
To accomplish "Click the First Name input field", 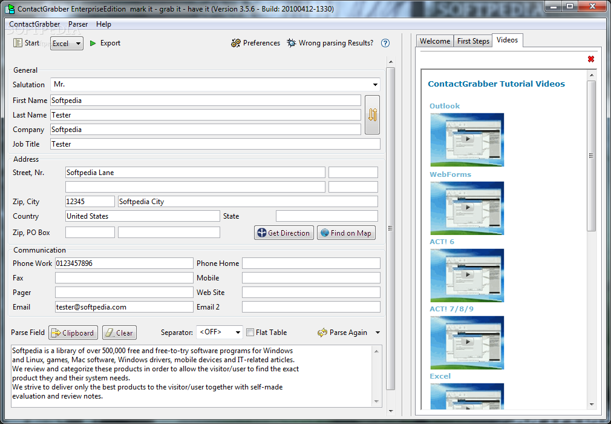I will pyautogui.click(x=205, y=101).
